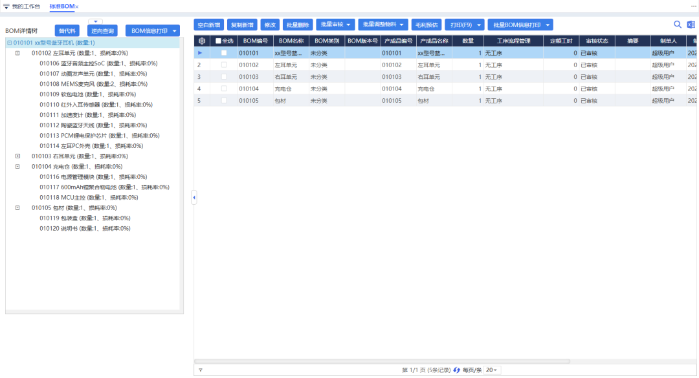The image size is (699, 378).
Task: Select tree item 010109 软包电池
Action: point(87,94)
